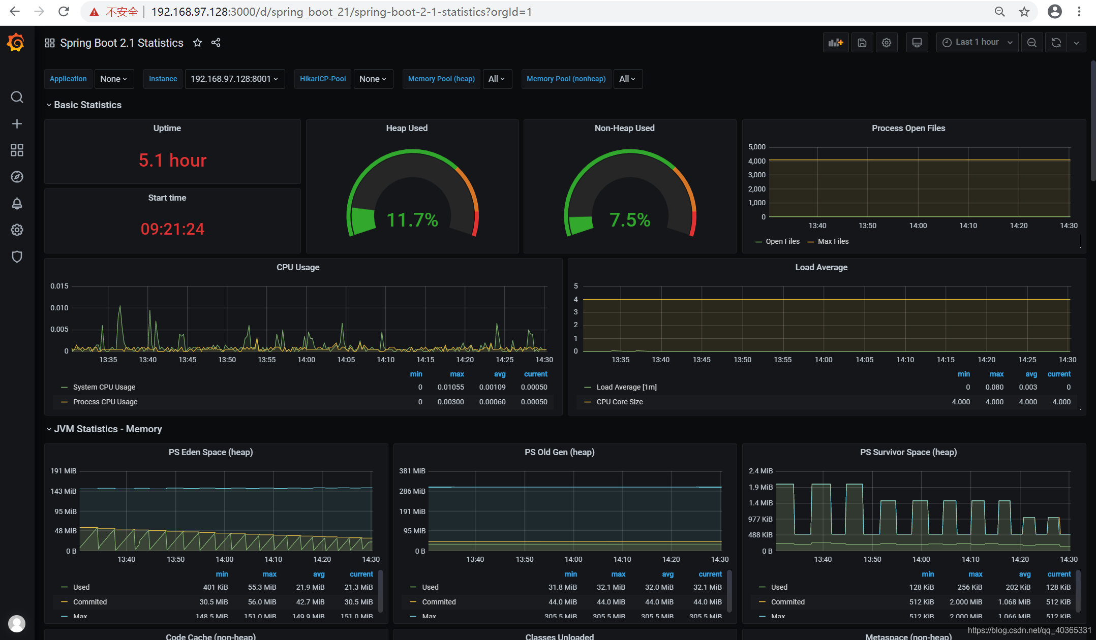Sort CPU Usage legend by max
Screen dimensions: 1096x640
457,374
